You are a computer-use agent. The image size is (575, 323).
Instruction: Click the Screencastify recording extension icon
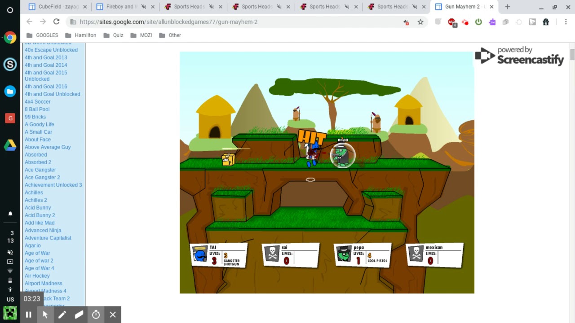pos(465,22)
